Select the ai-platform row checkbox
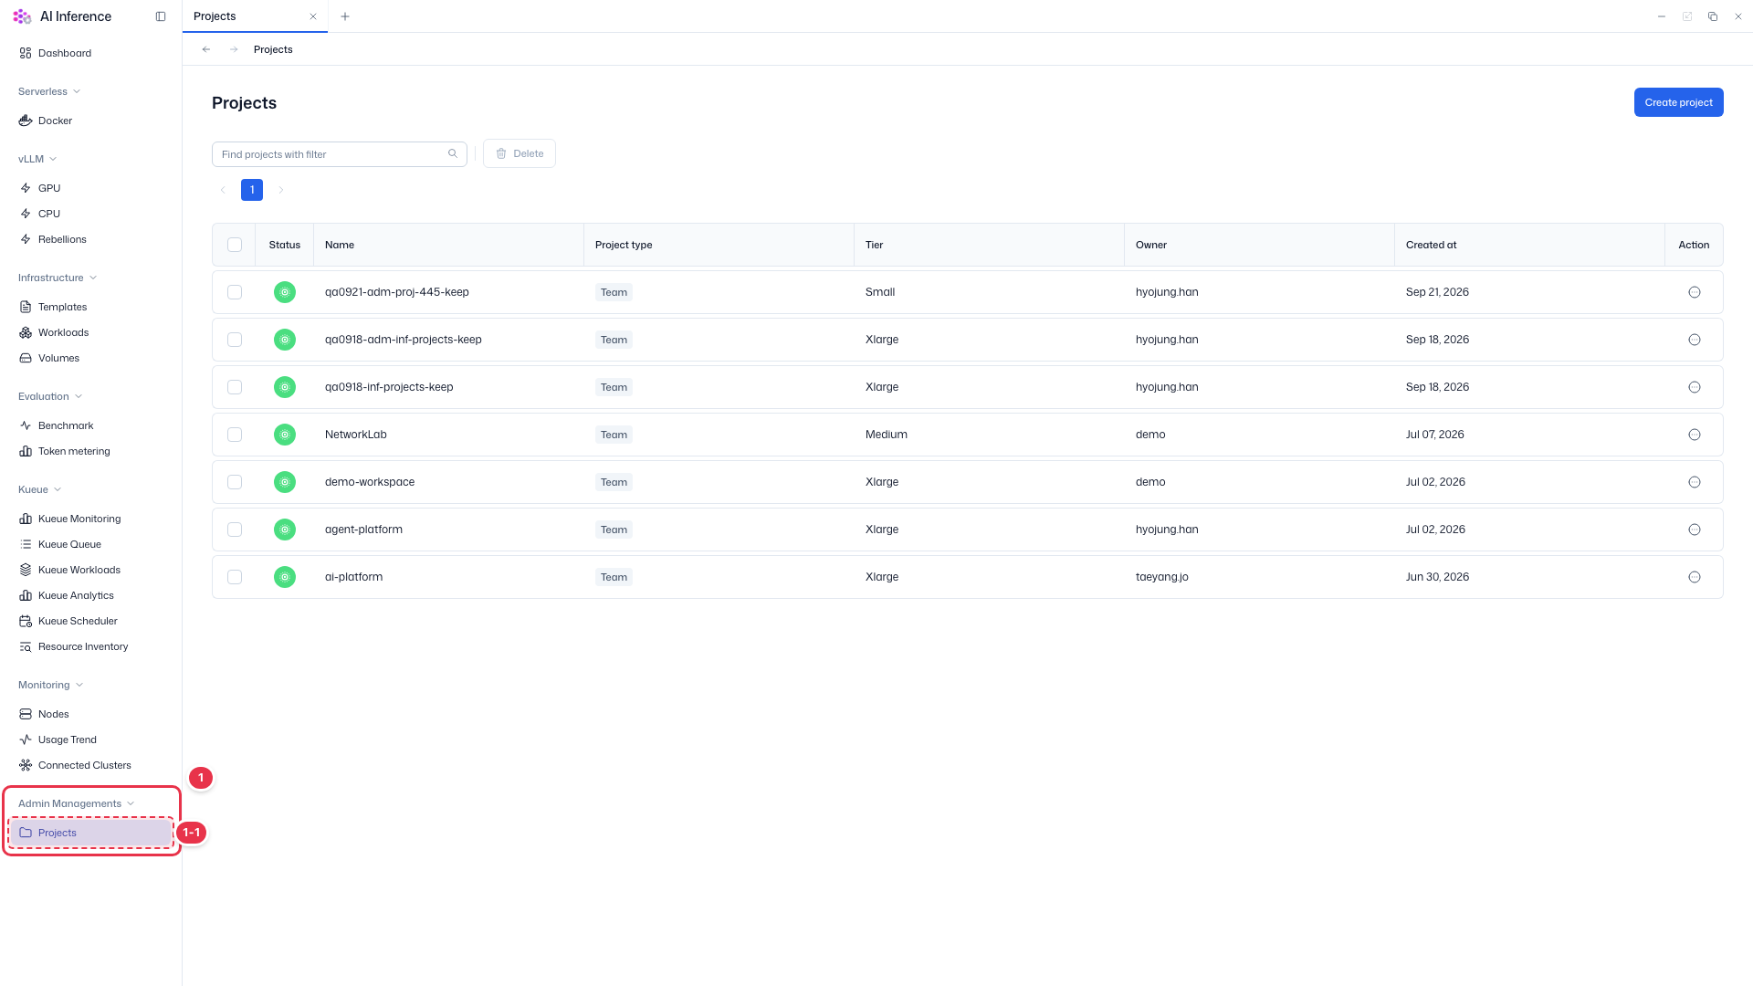Viewport: 1753px width, 986px height. point(235,577)
